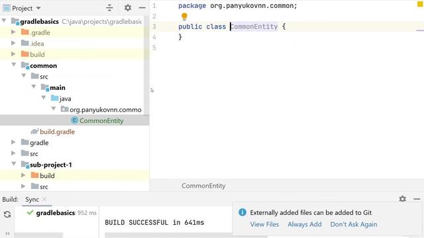This screenshot has width=424, height=238.
Task: Collapse the org.panyukovnn.common package
Action: pyautogui.click(x=54, y=109)
